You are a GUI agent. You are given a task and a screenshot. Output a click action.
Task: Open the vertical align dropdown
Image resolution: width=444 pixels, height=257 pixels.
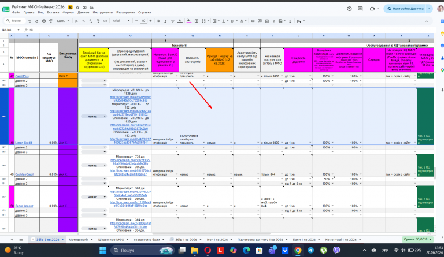click(x=225, y=21)
